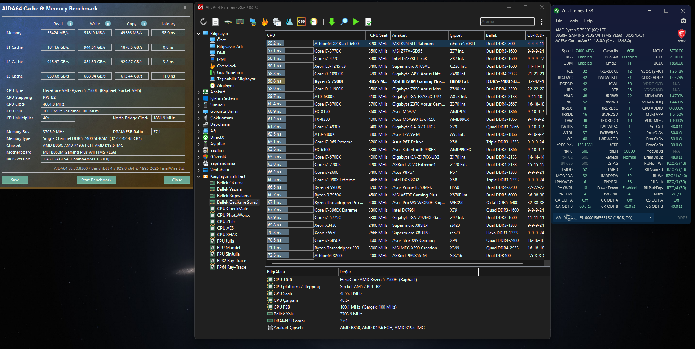Collapse the Bilgisayar tree node
The height and width of the screenshot is (349, 695).
(x=199, y=34)
